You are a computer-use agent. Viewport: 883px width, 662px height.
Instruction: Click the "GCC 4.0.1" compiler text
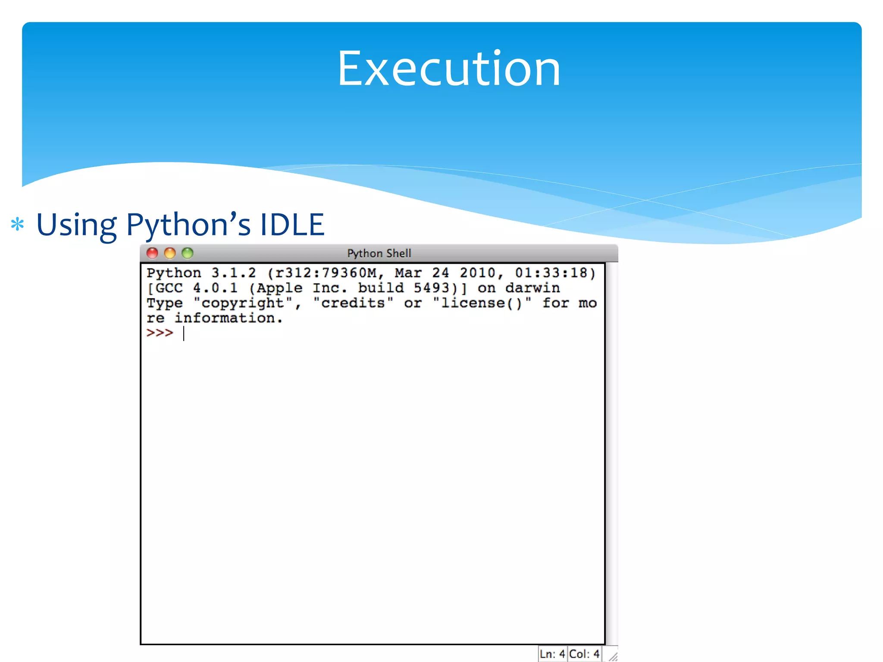tap(197, 288)
